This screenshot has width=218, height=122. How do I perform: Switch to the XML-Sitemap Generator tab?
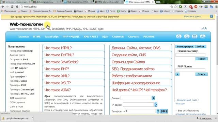[x=108, y=2]
